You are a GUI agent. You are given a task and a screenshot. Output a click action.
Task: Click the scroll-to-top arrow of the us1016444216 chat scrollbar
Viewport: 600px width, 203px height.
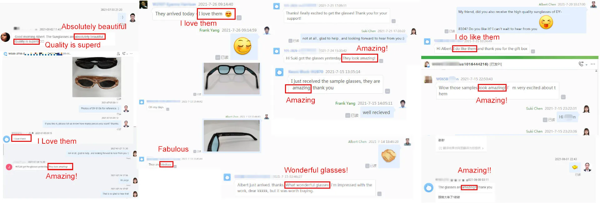click(597, 71)
